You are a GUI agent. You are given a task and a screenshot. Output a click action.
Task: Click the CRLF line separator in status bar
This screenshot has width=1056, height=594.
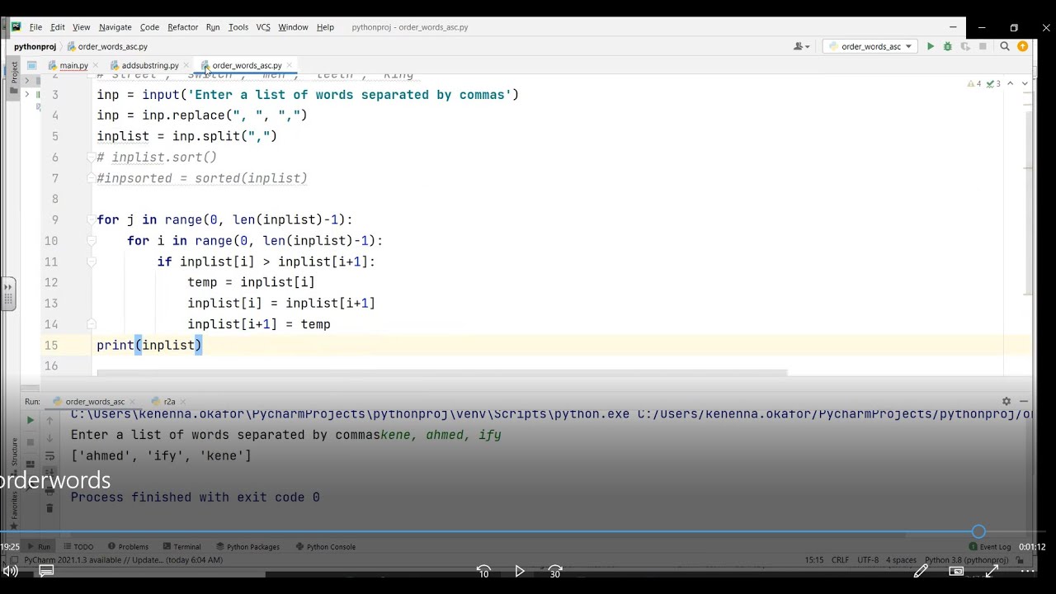(x=840, y=560)
